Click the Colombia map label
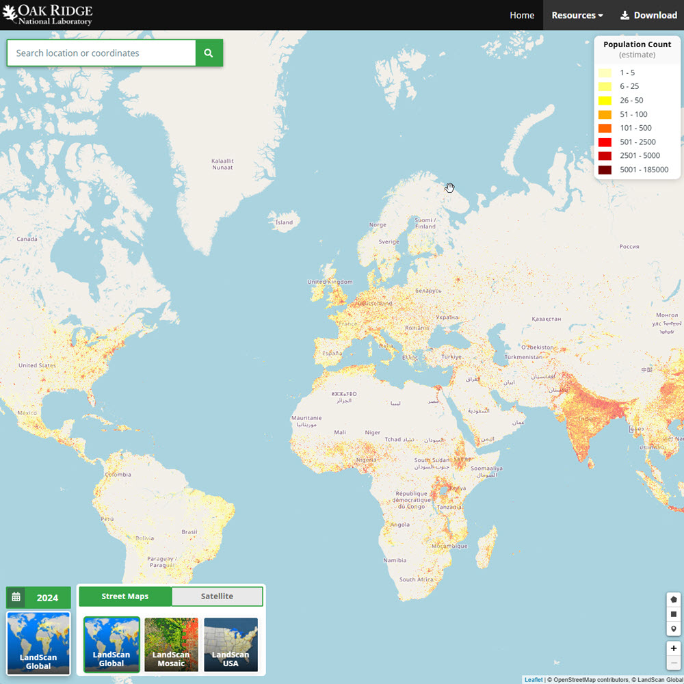Viewport: 684px width, 684px height. (118, 474)
